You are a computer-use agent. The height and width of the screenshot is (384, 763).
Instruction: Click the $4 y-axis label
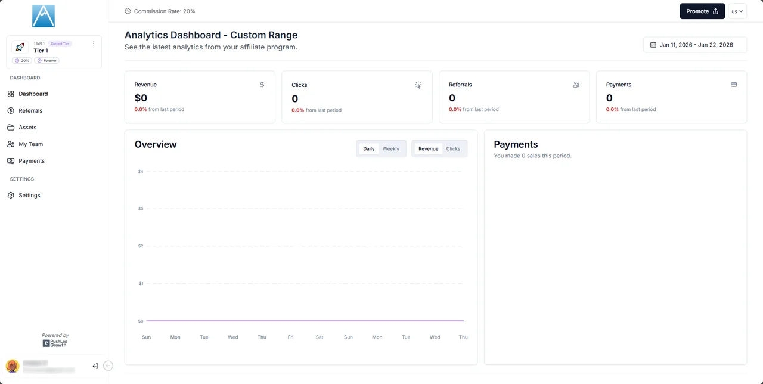pos(141,172)
